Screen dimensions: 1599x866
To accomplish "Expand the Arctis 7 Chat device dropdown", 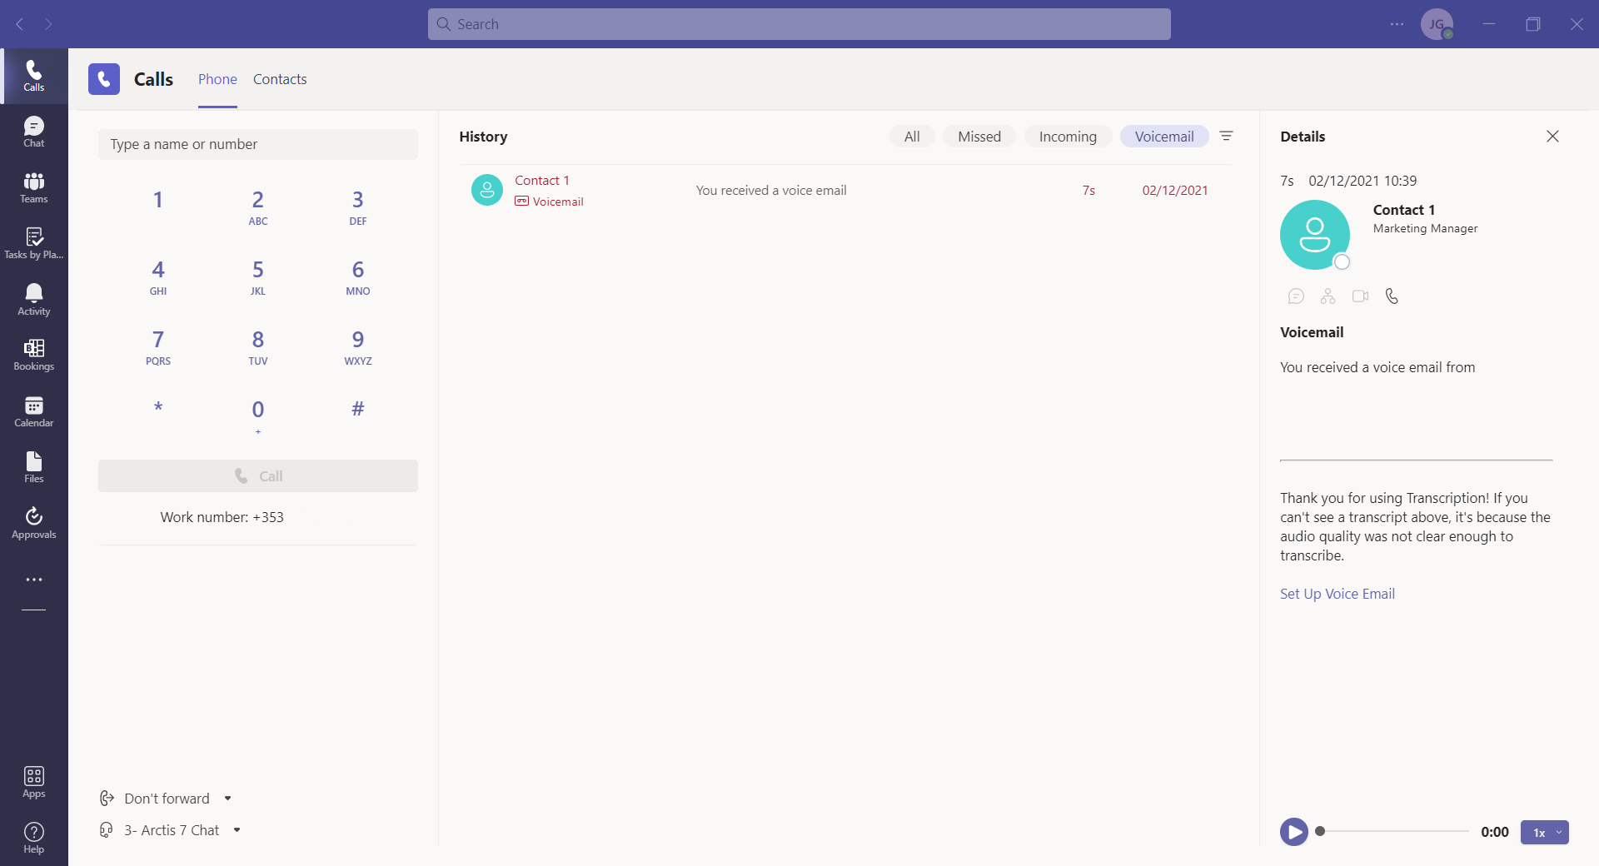I will [x=237, y=830].
